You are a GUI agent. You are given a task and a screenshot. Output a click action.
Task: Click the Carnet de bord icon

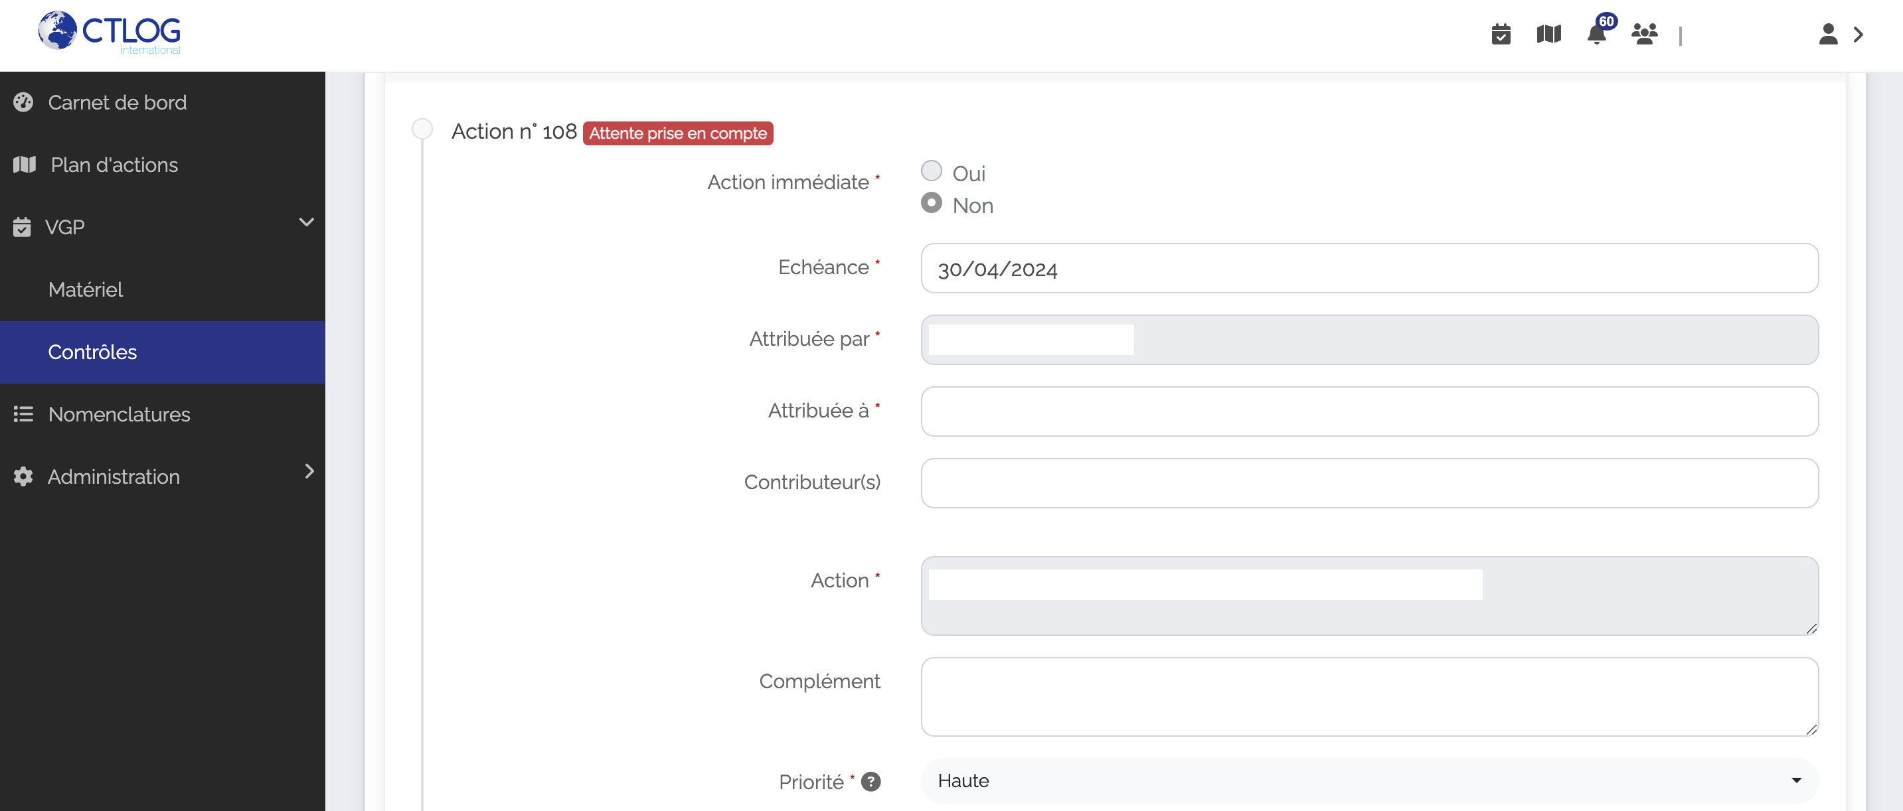pos(23,102)
